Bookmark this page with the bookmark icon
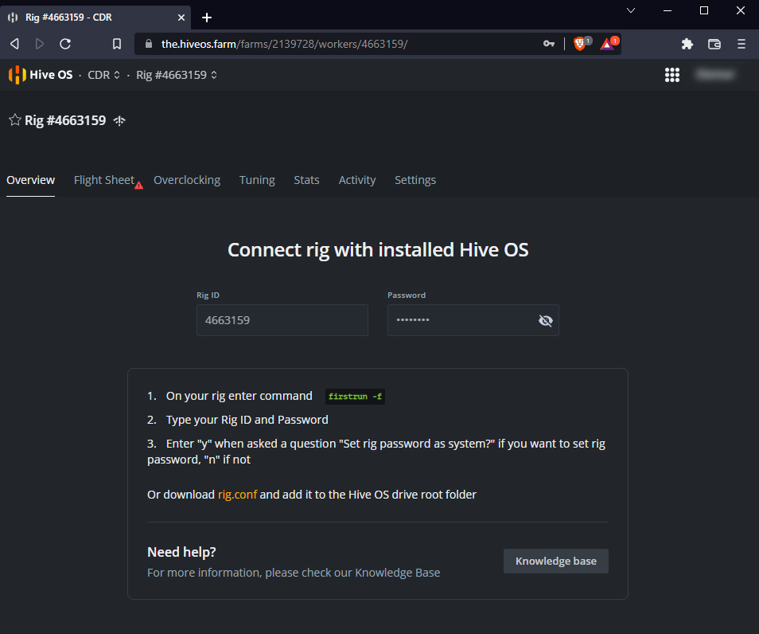Screen dimensions: 759x634 pyautogui.click(x=117, y=44)
